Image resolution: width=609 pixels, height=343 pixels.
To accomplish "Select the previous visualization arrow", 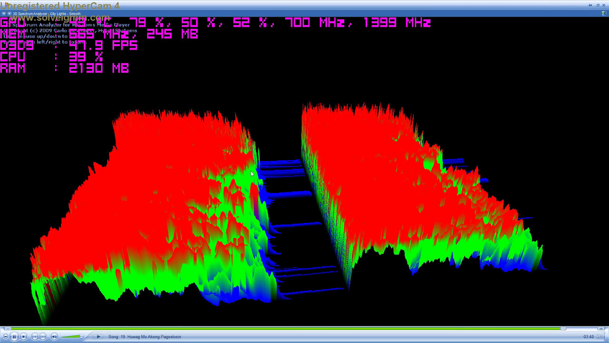I will coord(4,14).
